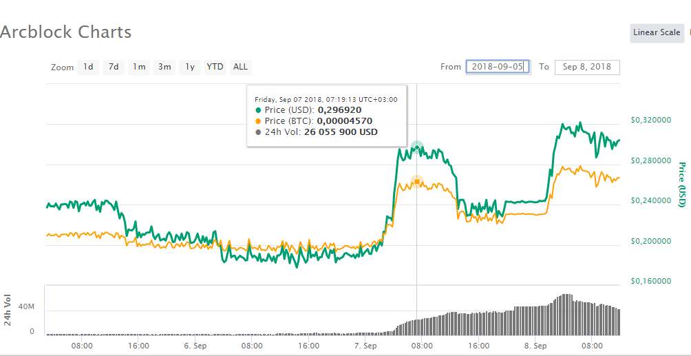
Task: Edit the From date field
Action: coord(498,67)
